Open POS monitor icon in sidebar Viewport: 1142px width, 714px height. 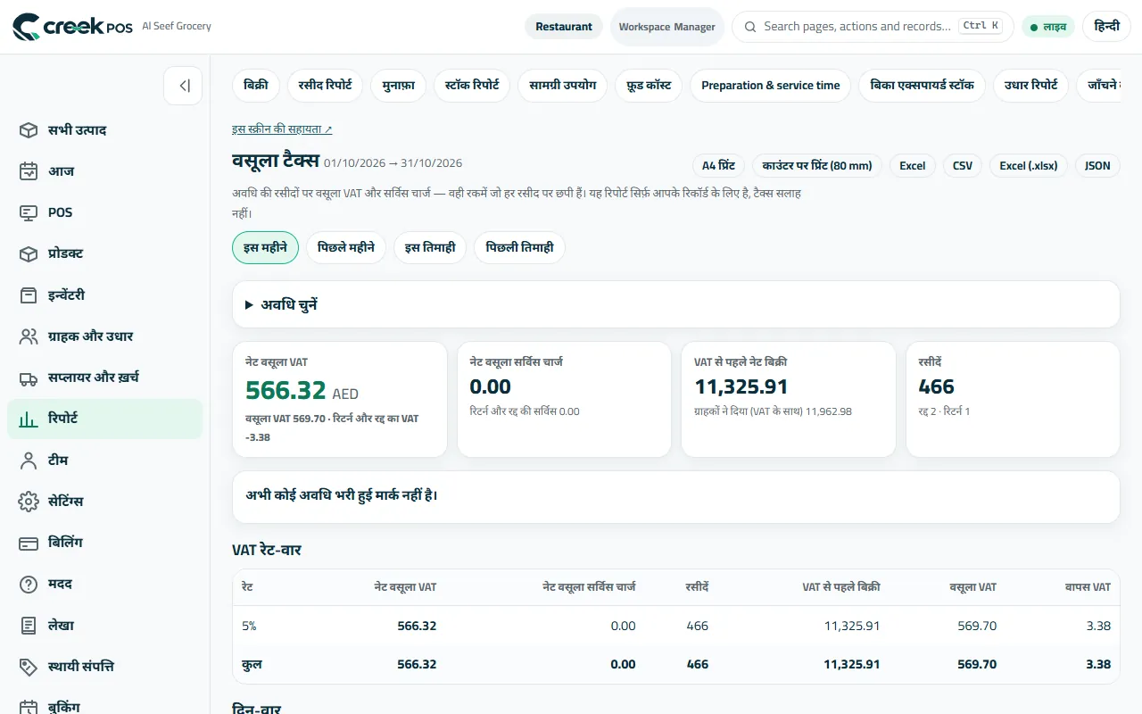29,212
